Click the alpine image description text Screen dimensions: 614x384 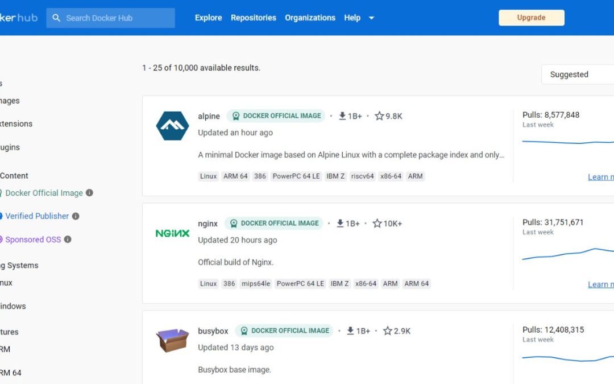pyautogui.click(x=351, y=155)
